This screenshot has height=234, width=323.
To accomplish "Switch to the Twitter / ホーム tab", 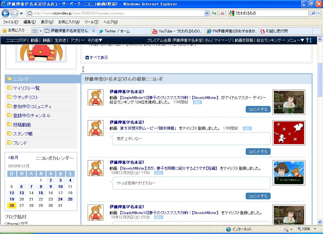I will [x=124, y=31].
